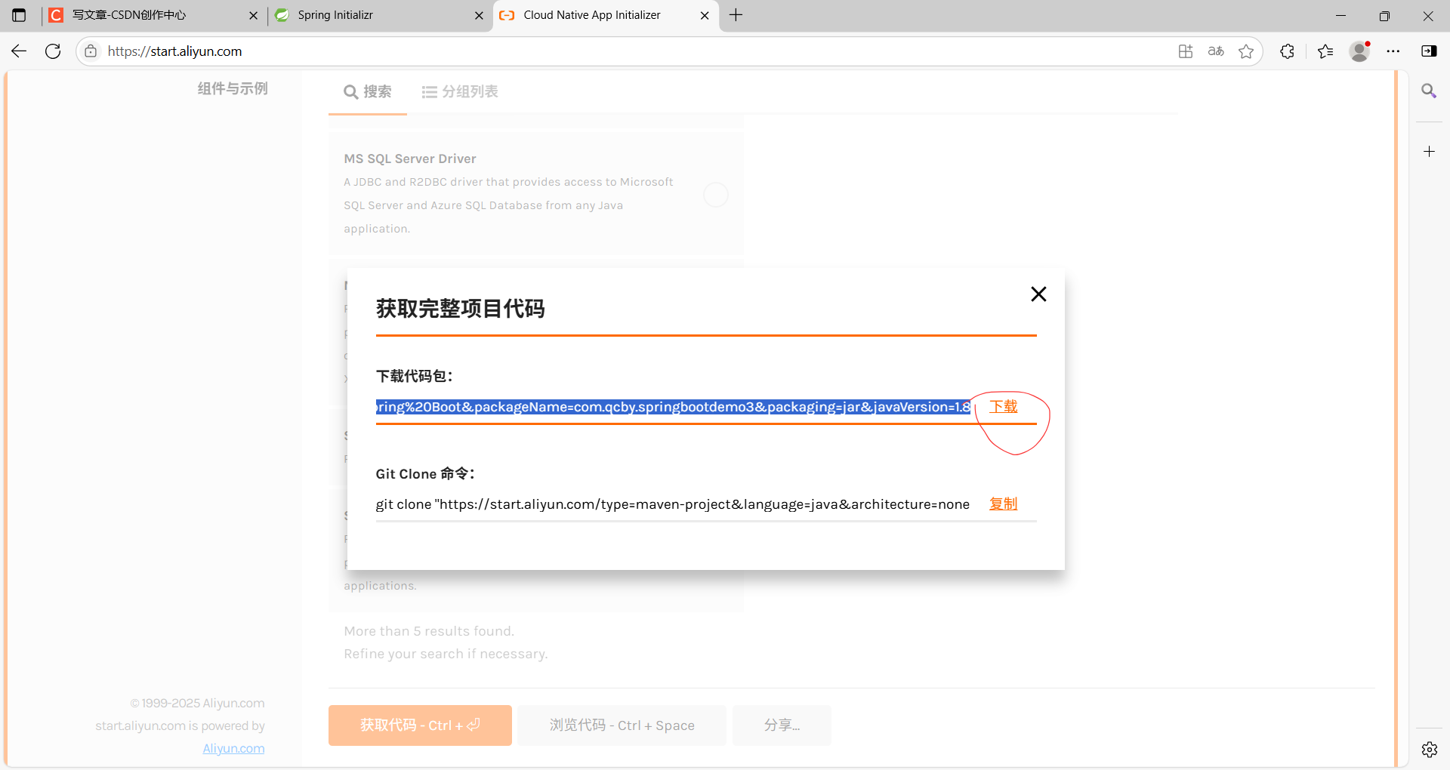Click the 分享 button

pos(782,725)
